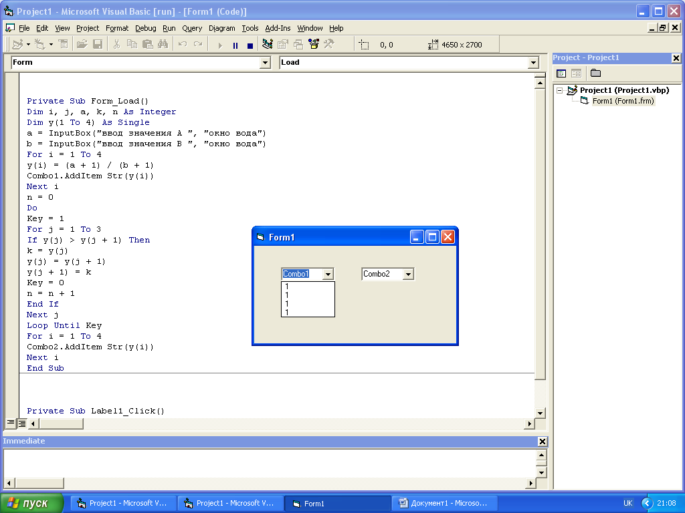Viewport: 685px width, 513px height.
Task: Click the Toolbox icon in the toolbar
Action: (x=329, y=44)
